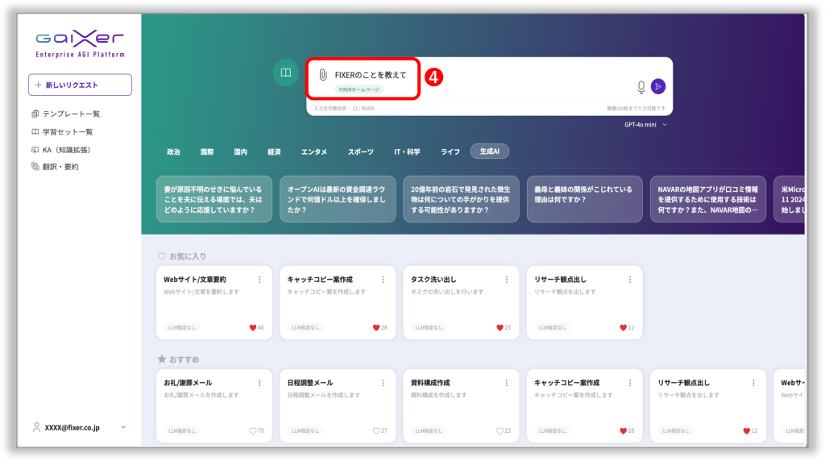Open the GPT-4o mini model dropdown
Viewport: 825px width, 461px height.
[645, 125]
